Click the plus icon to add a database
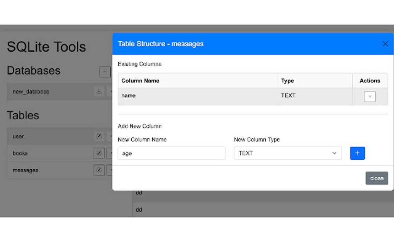The width and height of the screenshot is (394, 246). pos(105,72)
